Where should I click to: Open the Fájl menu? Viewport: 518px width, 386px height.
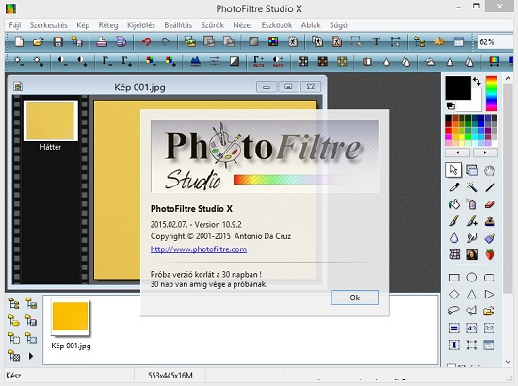(x=15, y=25)
